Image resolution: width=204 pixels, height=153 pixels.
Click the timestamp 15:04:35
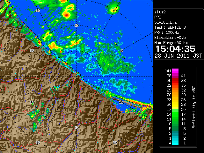point(175,49)
